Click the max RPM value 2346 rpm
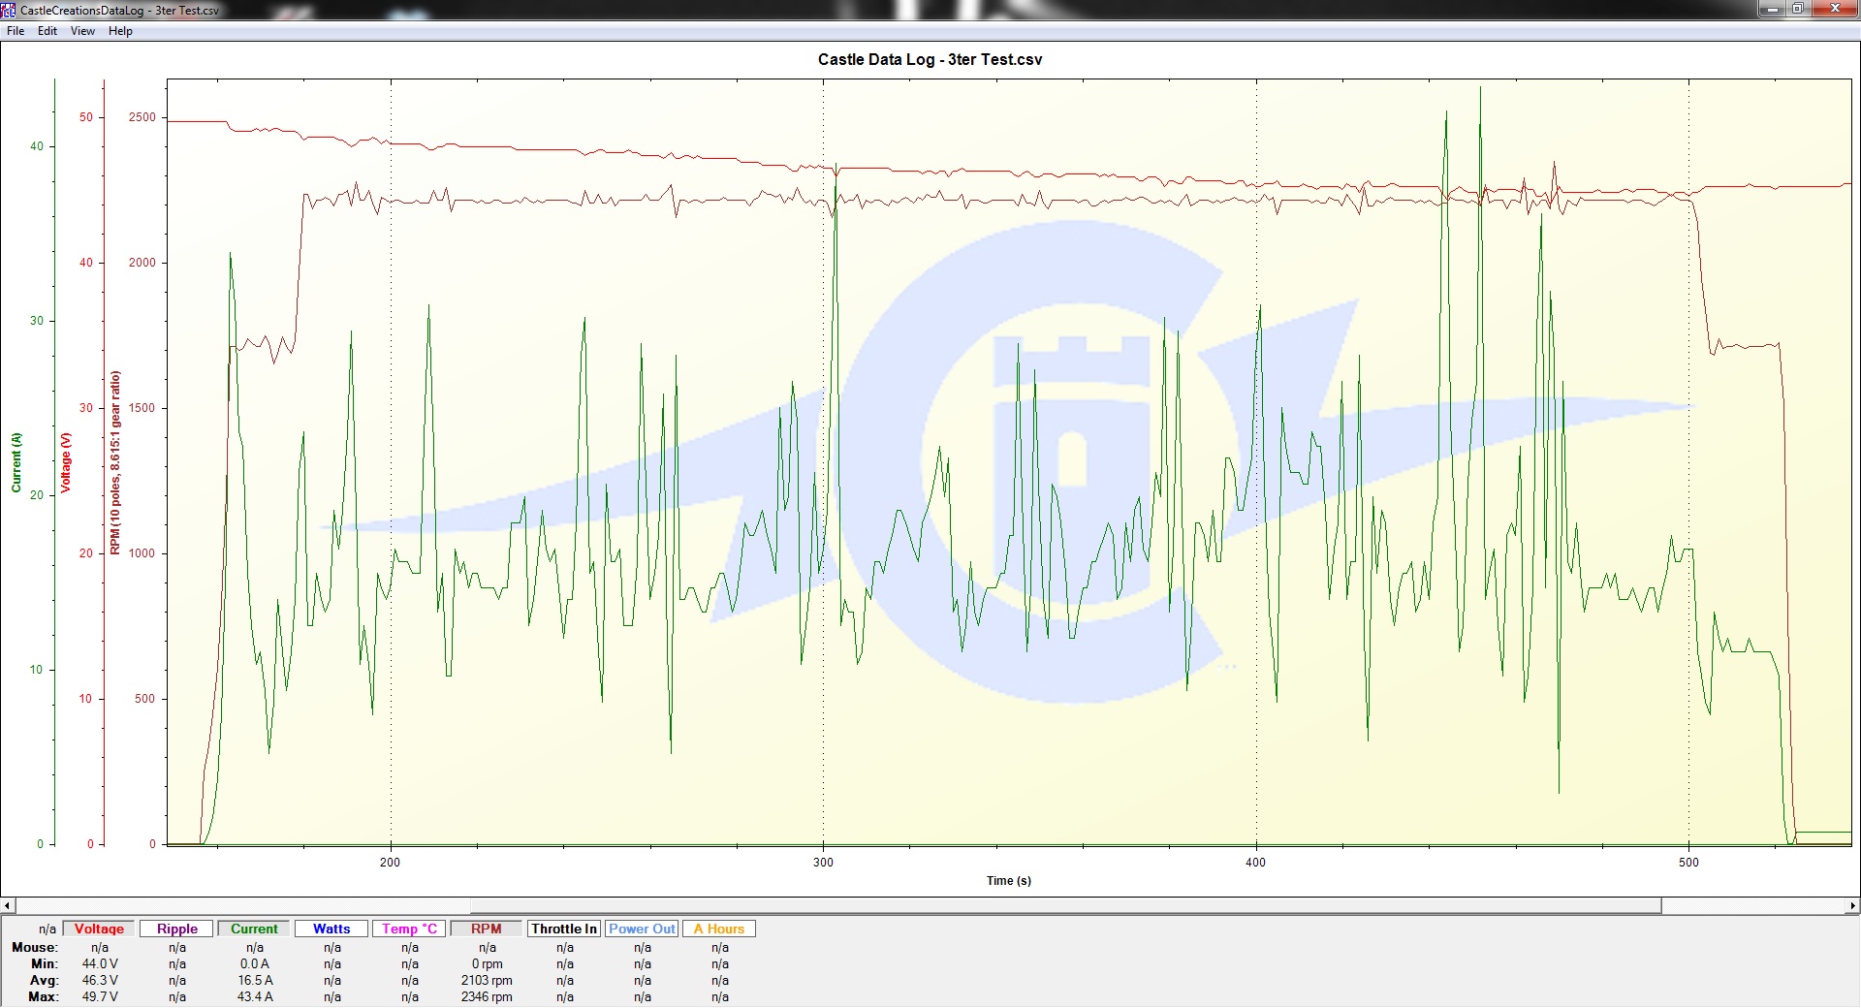This screenshot has height=1008, width=1861. coord(487,996)
